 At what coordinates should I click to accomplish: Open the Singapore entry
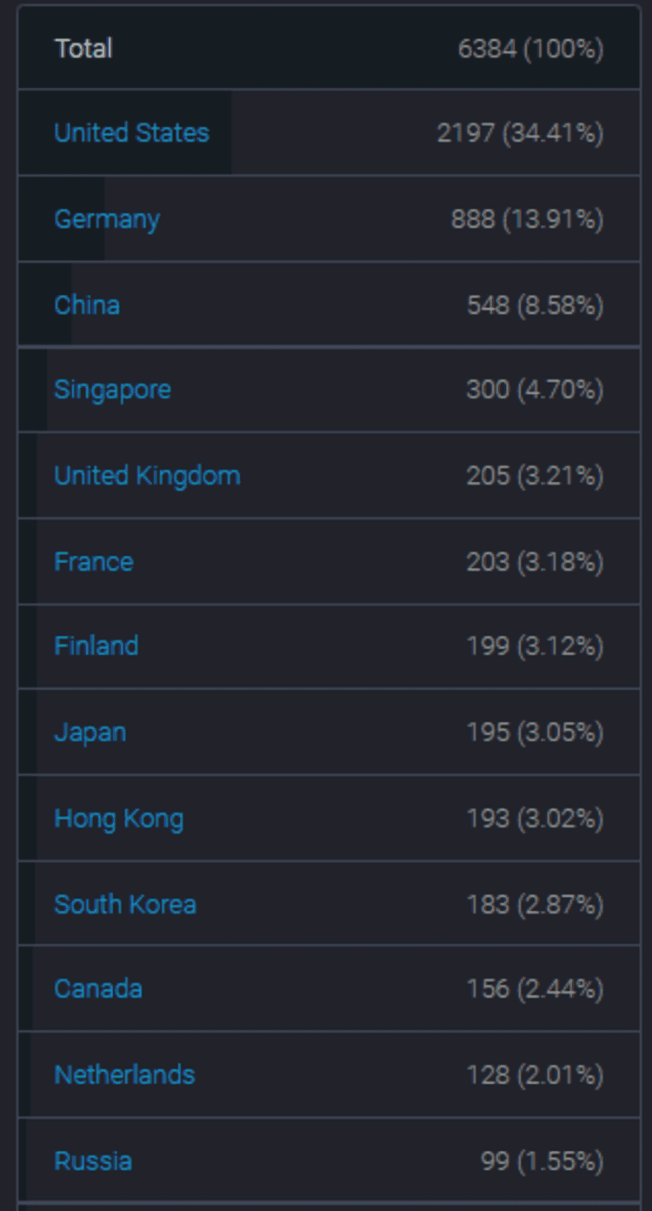click(112, 390)
